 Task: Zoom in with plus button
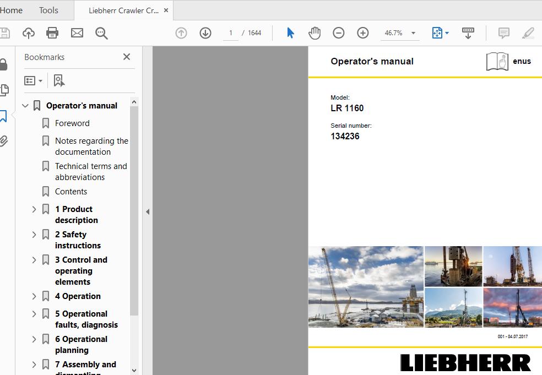362,33
